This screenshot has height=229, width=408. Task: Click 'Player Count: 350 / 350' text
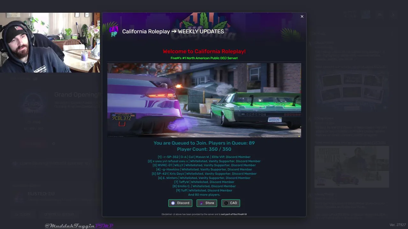point(204,149)
